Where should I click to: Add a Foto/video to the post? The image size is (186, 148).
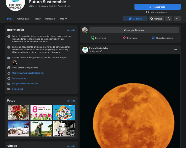[98, 38]
